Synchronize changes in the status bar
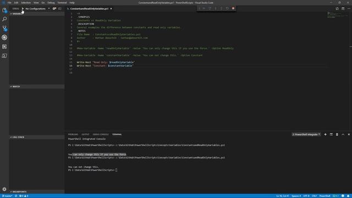352x198 pixels. coord(16,196)
